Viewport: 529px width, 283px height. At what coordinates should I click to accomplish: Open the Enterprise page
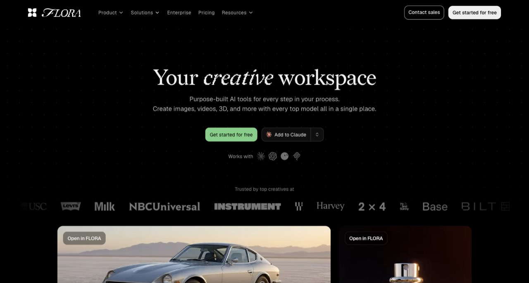179,13
